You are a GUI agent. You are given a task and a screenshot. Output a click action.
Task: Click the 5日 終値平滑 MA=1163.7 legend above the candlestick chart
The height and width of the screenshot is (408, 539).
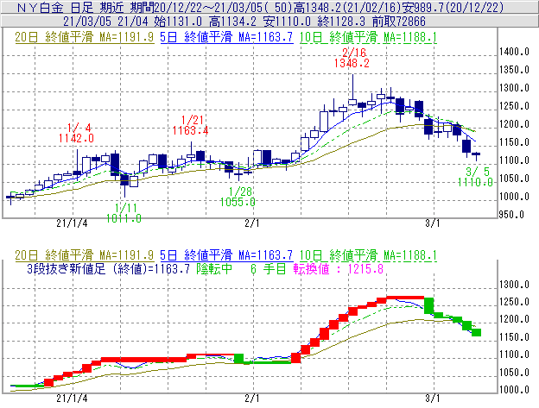[x=226, y=37]
